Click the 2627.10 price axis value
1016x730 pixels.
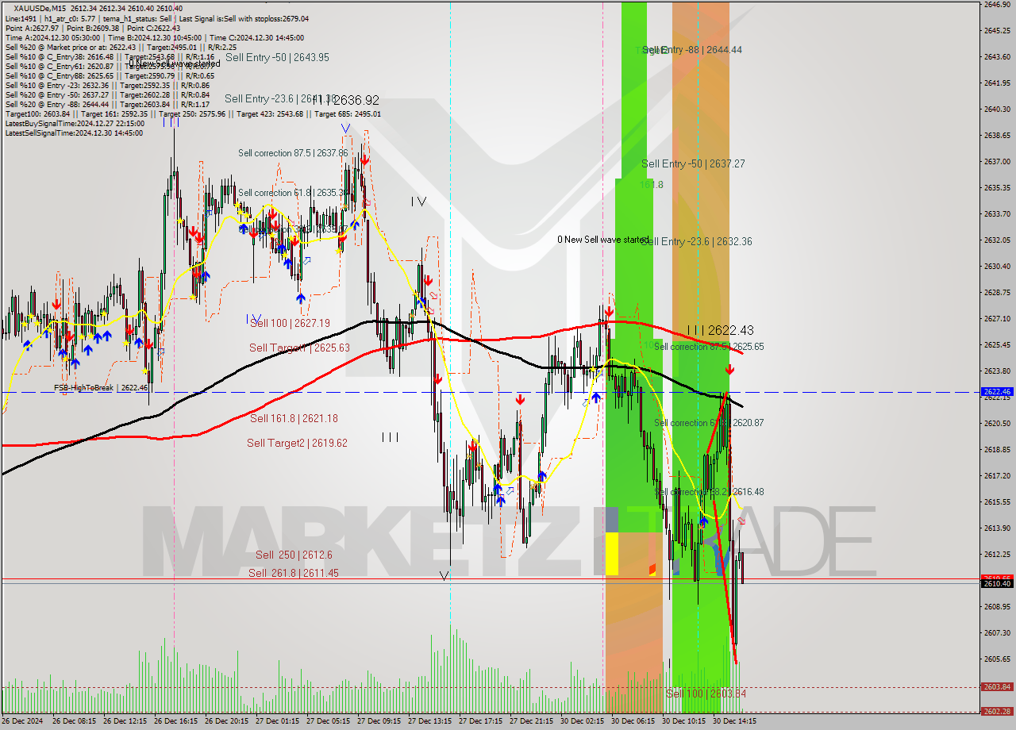click(x=997, y=319)
